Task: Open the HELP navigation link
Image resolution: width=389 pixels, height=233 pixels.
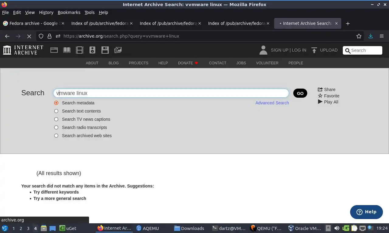Action: [x=163, y=63]
